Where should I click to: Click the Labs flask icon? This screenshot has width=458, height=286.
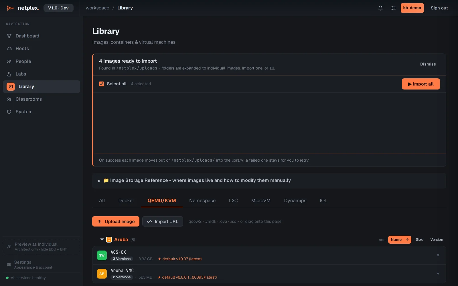coord(9,74)
